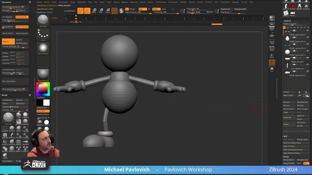Open the Material menu
This screenshot has height=175, width=312.
134,2
